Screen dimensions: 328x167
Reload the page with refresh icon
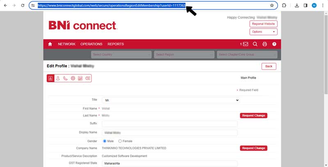tap(23, 5)
